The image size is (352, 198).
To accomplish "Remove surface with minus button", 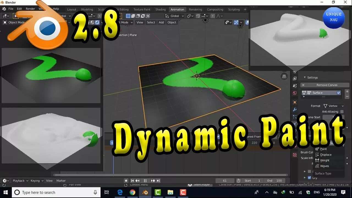I will pyautogui.click(x=347, y=97).
